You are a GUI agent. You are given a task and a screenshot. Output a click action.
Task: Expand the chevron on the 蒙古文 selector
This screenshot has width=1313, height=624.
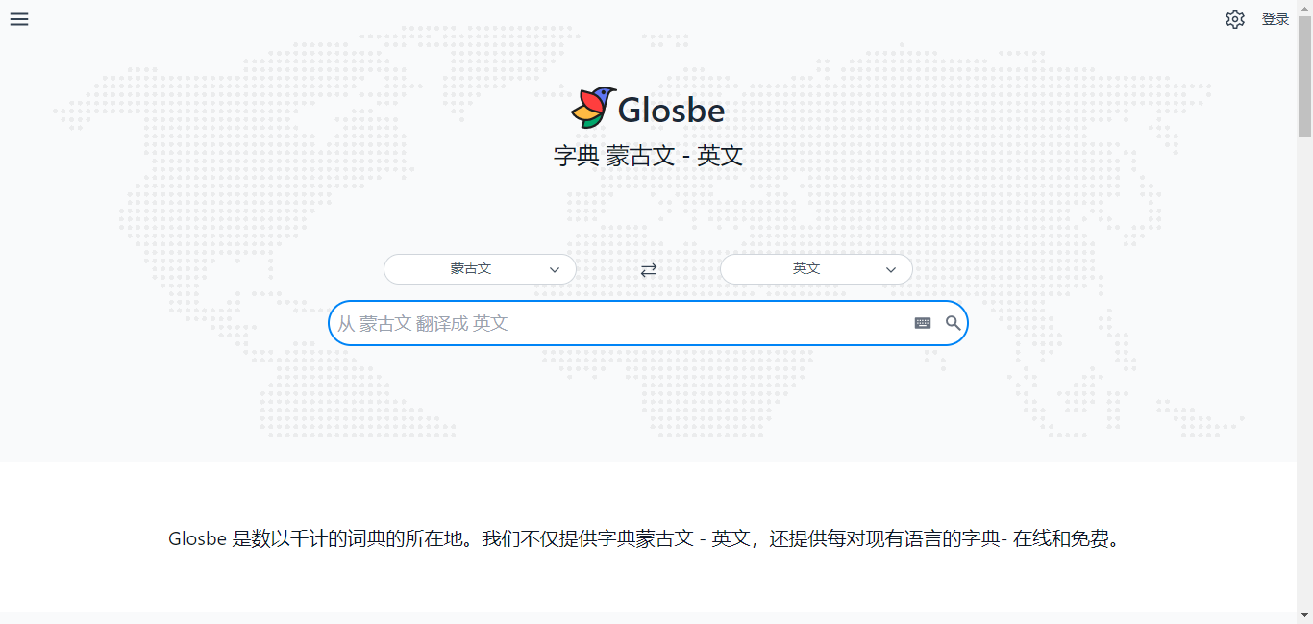tap(555, 270)
